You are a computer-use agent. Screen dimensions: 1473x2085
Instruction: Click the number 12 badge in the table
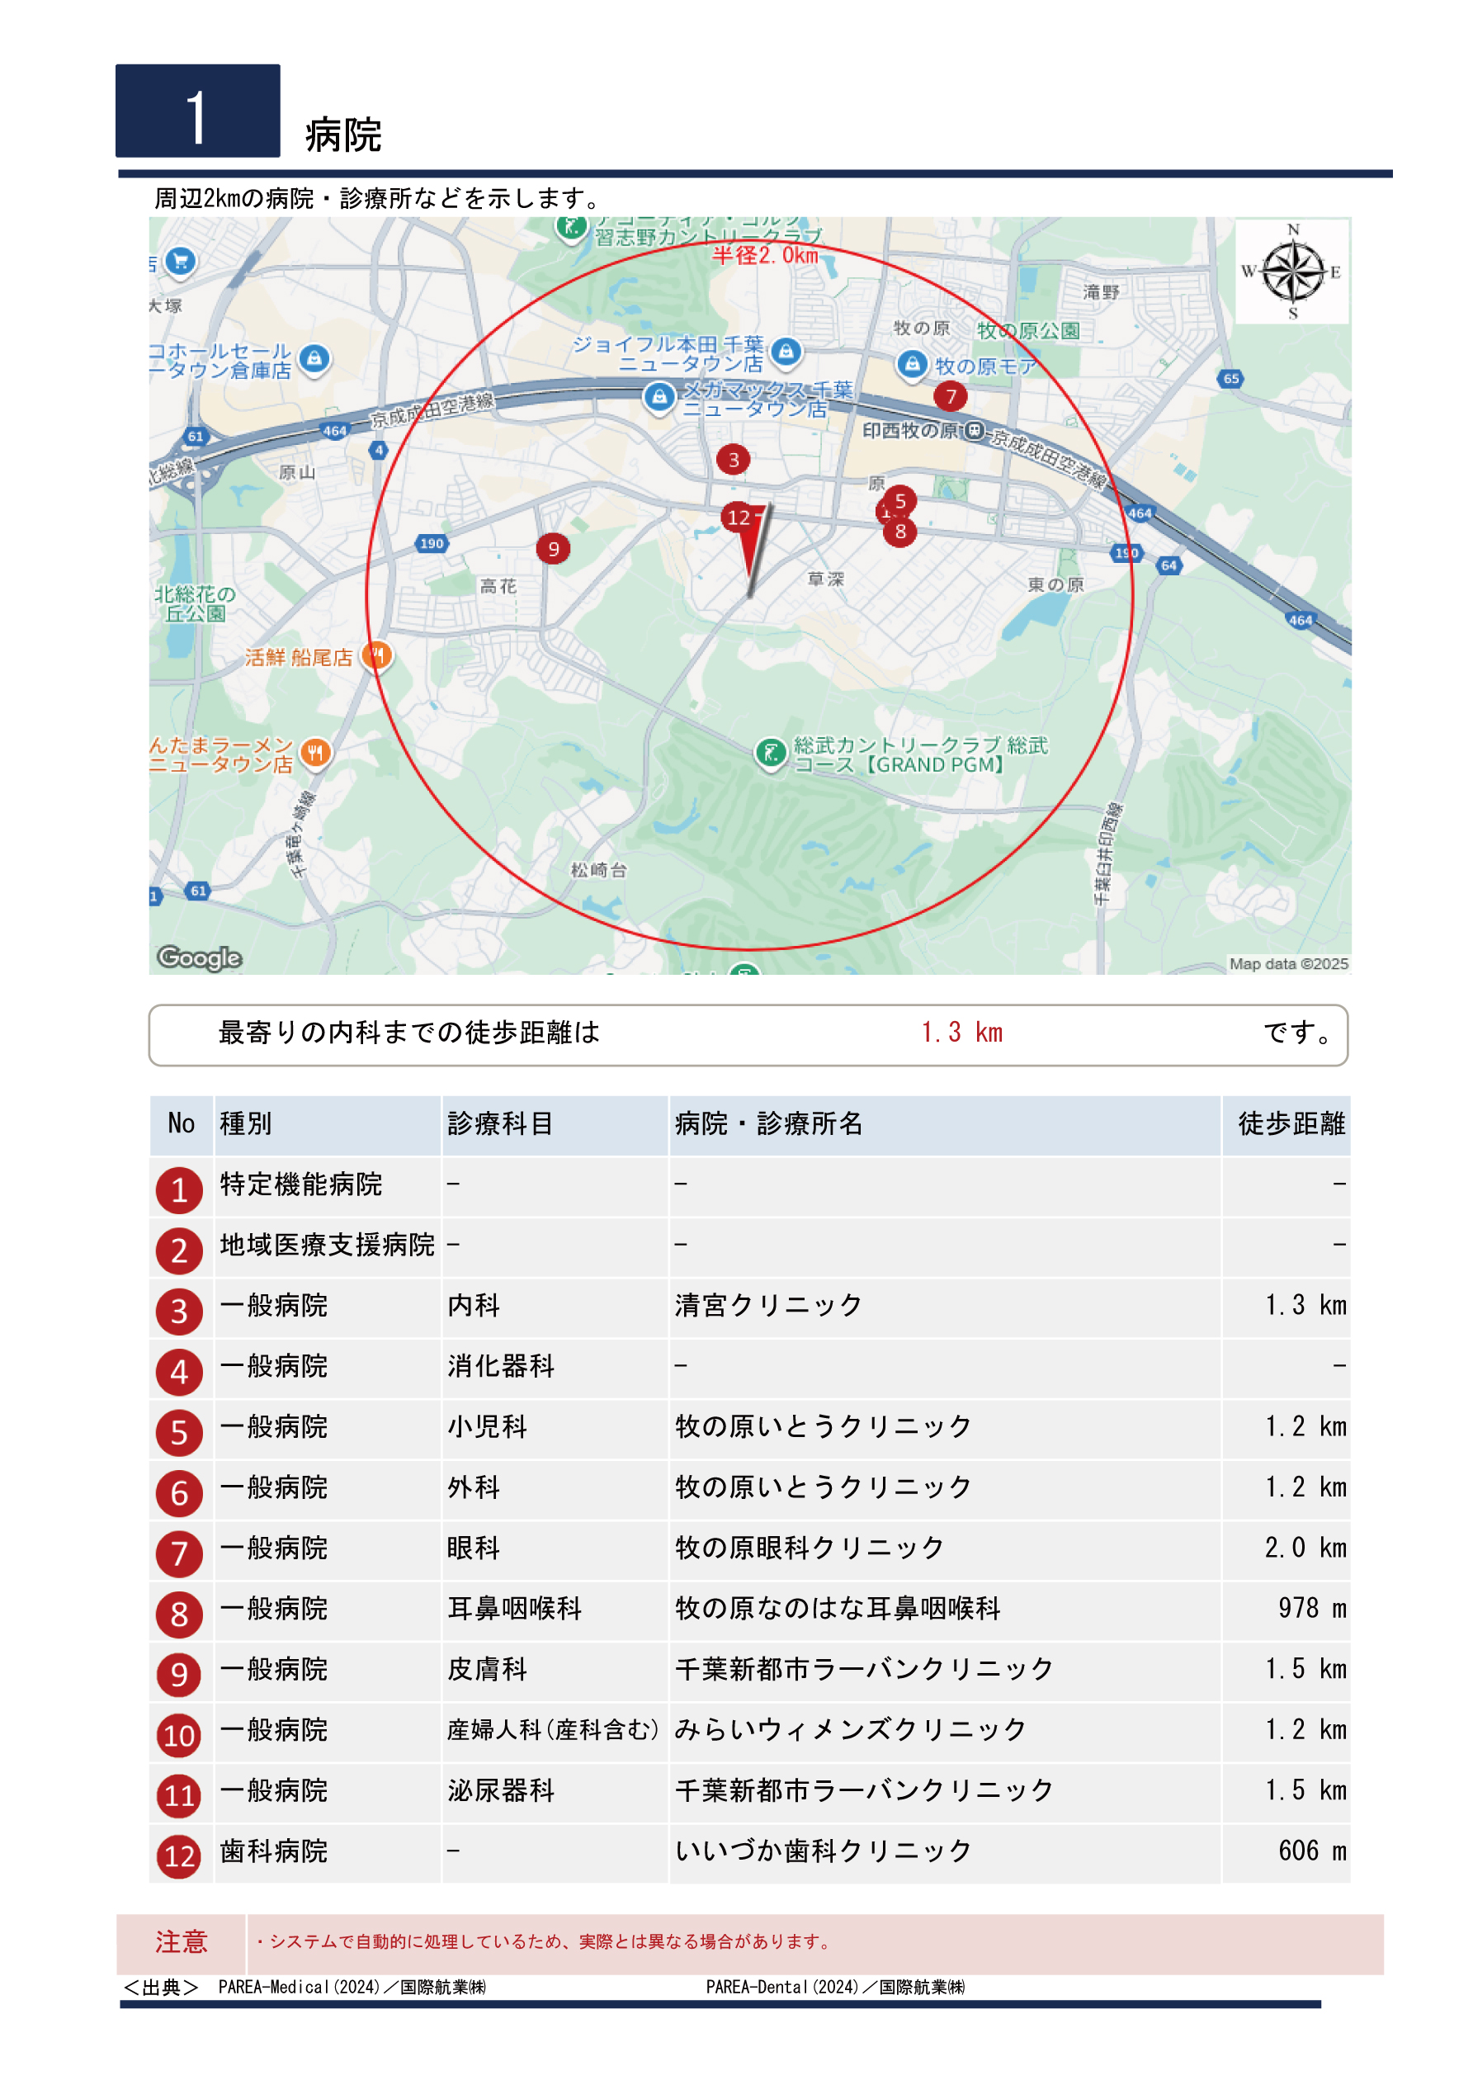point(179,1856)
